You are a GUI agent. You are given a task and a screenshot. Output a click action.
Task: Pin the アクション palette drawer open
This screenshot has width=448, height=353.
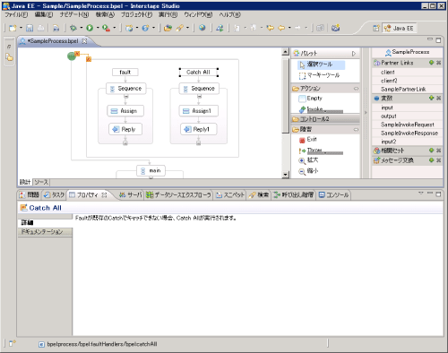point(356,89)
